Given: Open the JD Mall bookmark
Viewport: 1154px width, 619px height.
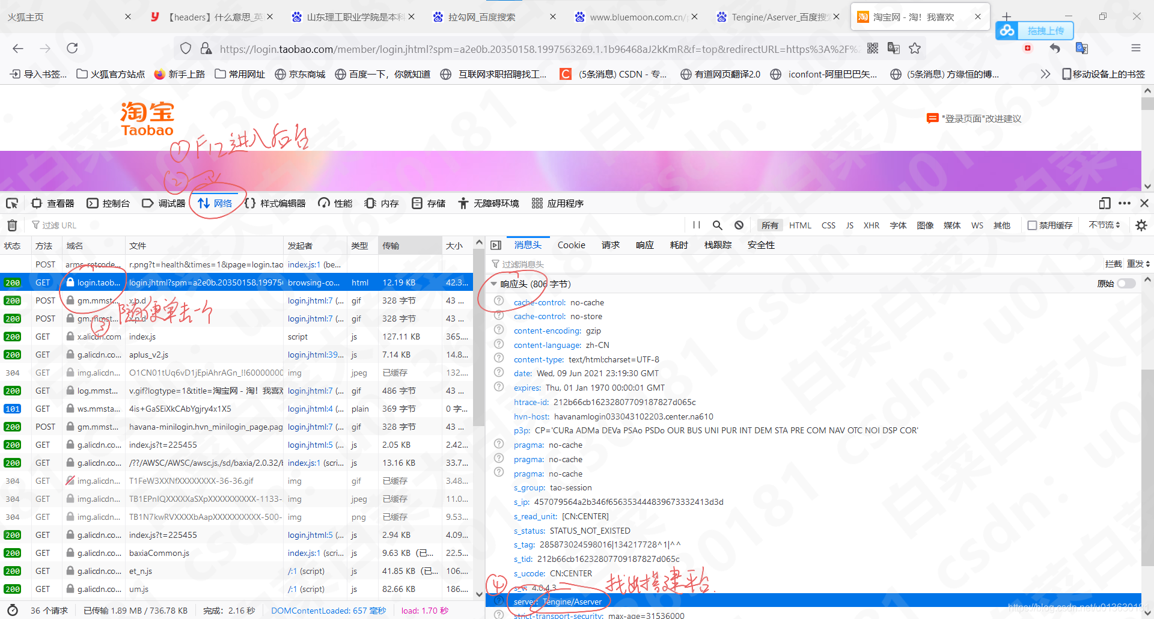Looking at the screenshot, I should tap(300, 74).
